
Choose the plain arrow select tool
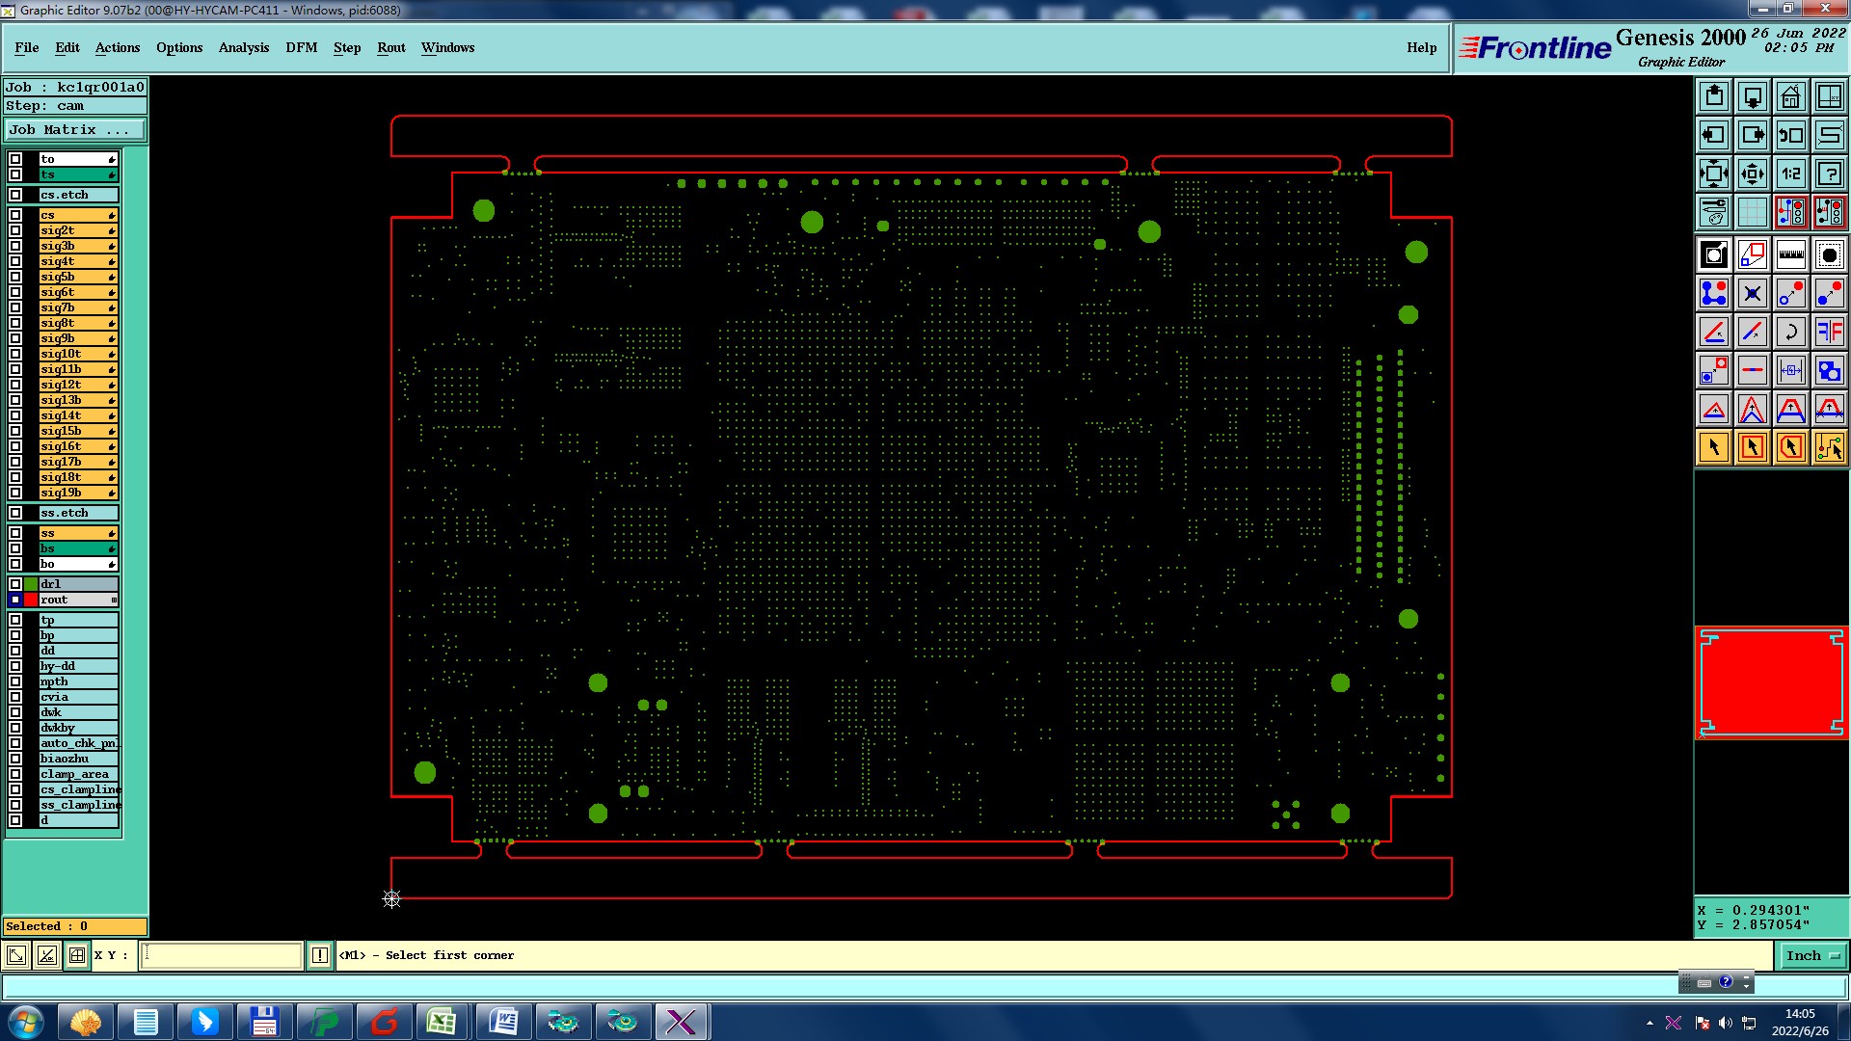point(1714,447)
